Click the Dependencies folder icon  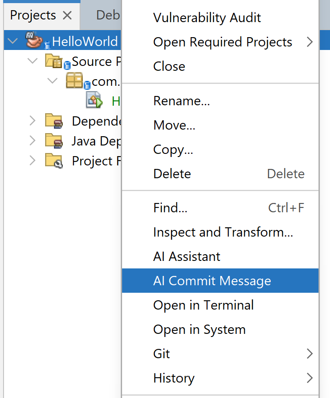[x=54, y=121]
